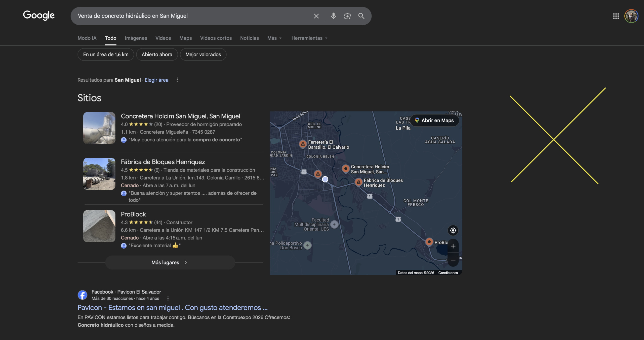Start a voice search with microphone

[x=333, y=16]
